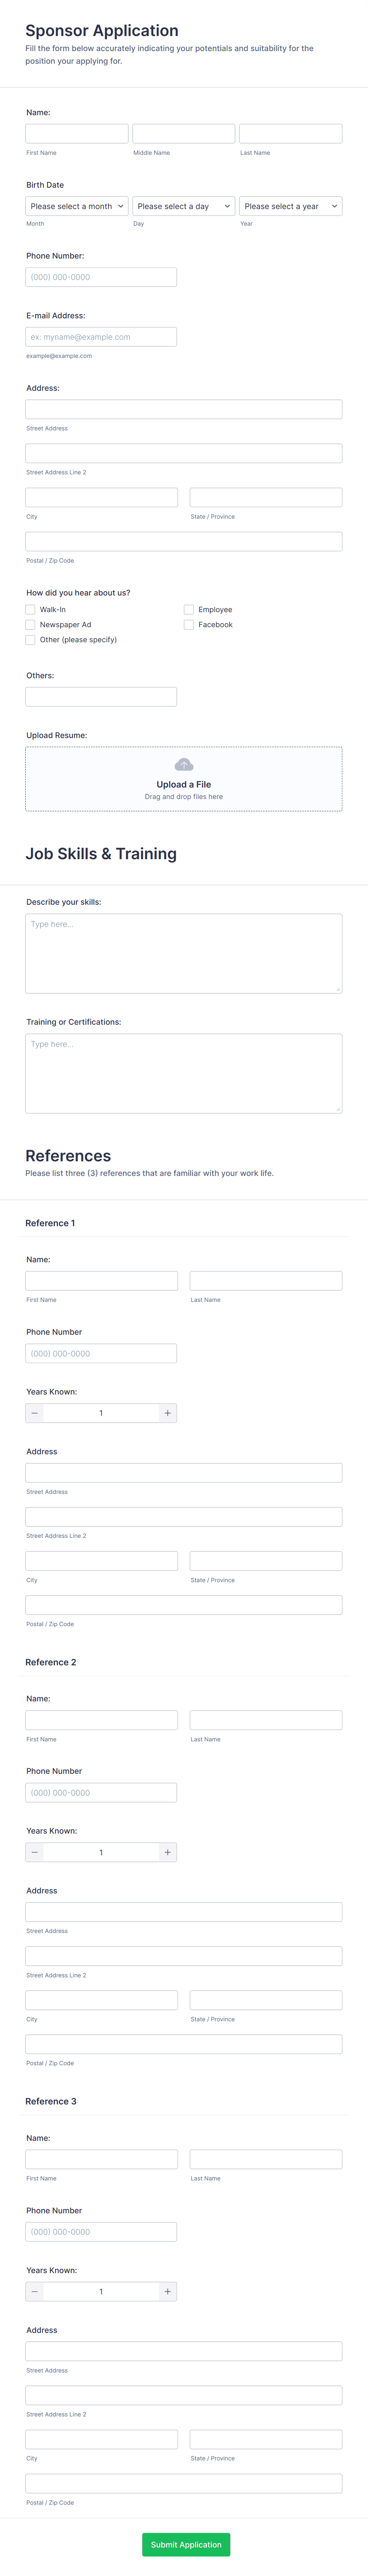Viewport: 368px width, 2576px height.
Task: Increase Reference 2 Years Known value
Action: pyautogui.click(x=167, y=1852)
